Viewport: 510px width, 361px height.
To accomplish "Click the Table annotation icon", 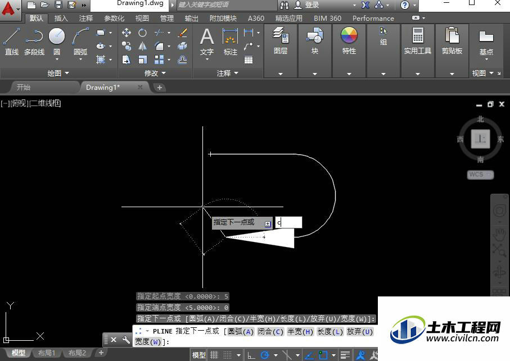I will coord(249,60).
